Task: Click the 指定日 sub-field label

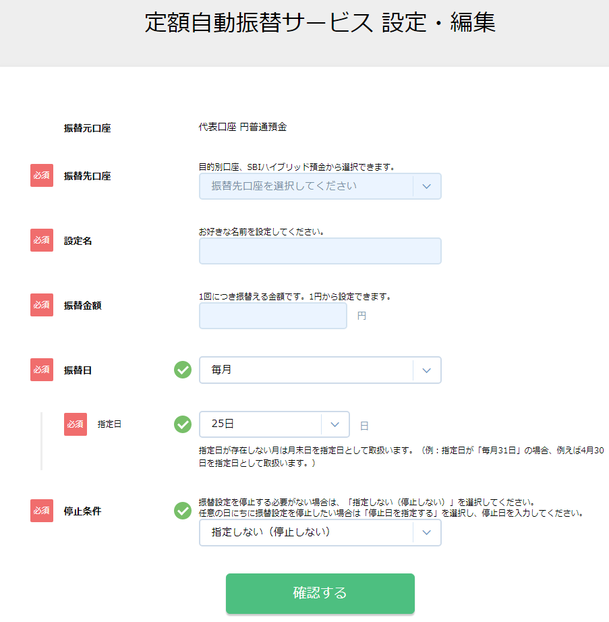Action: (109, 424)
